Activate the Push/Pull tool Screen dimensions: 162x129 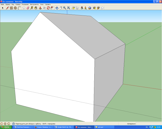click(x=40, y=8)
